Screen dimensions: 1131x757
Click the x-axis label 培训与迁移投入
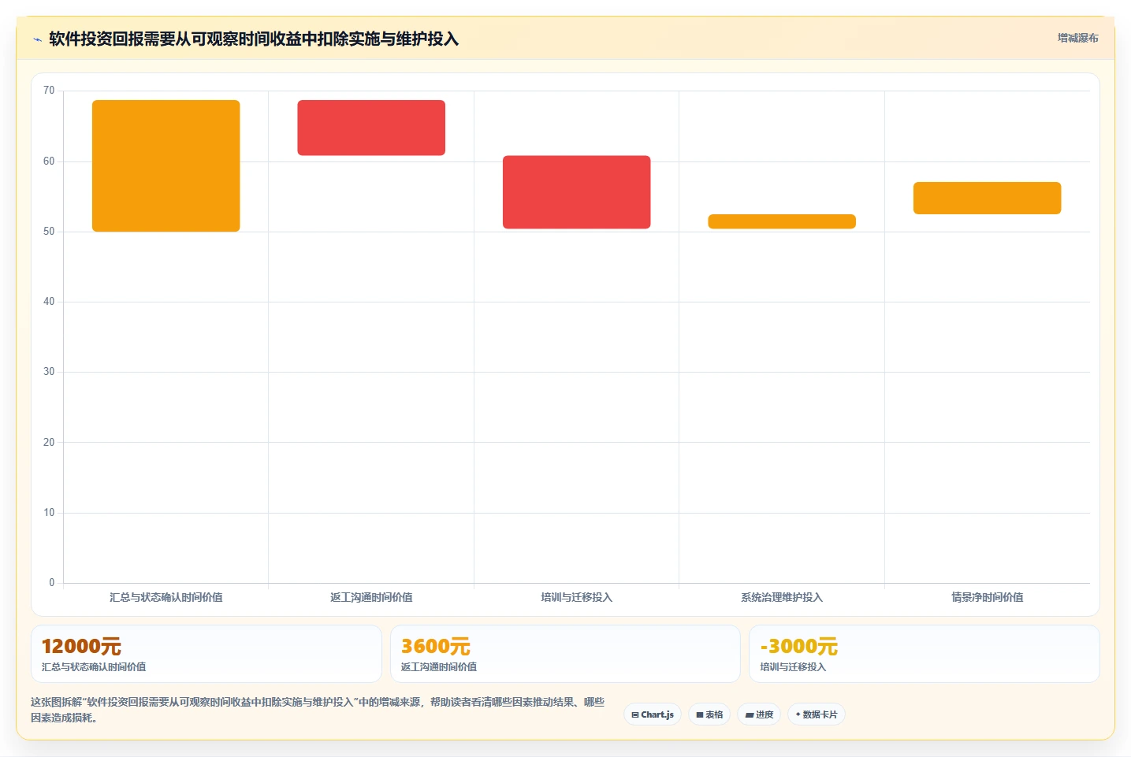(577, 597)
